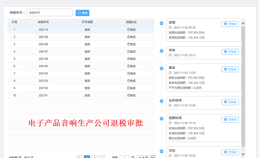Click 核准应退税额 797,954.58元 line

click(x=186, y=128)
